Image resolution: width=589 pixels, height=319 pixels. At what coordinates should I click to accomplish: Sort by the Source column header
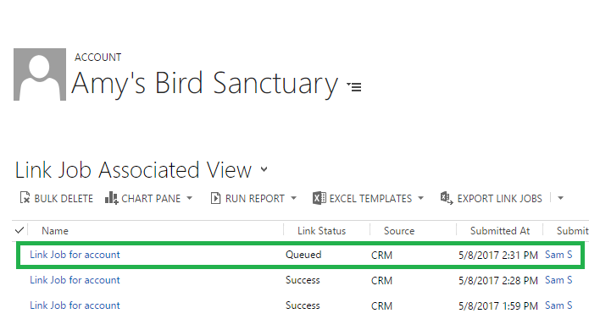399,231
